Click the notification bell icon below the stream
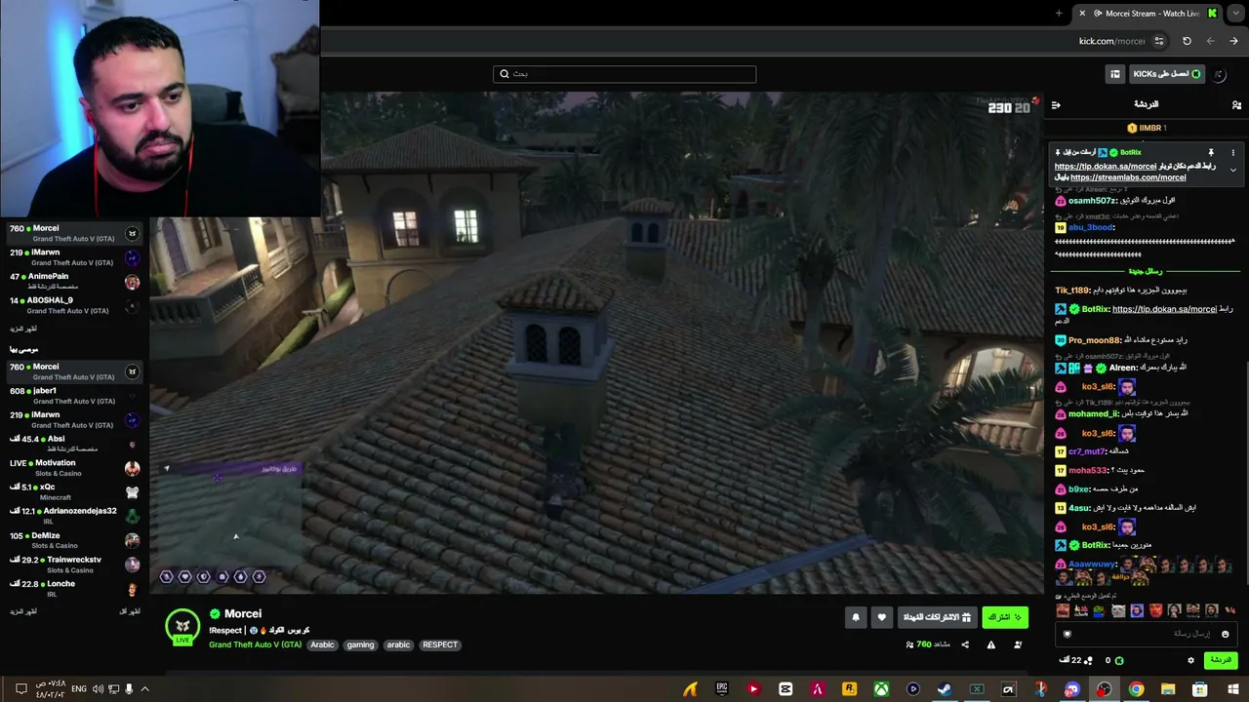 point(856,617)
